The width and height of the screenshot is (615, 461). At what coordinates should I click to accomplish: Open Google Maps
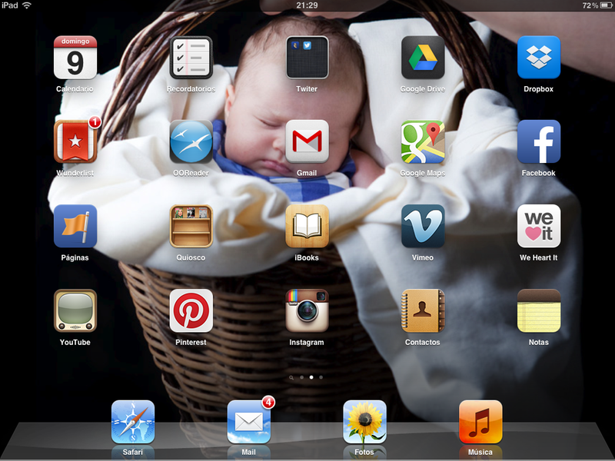pyautogui.click(x=423, y=141)
